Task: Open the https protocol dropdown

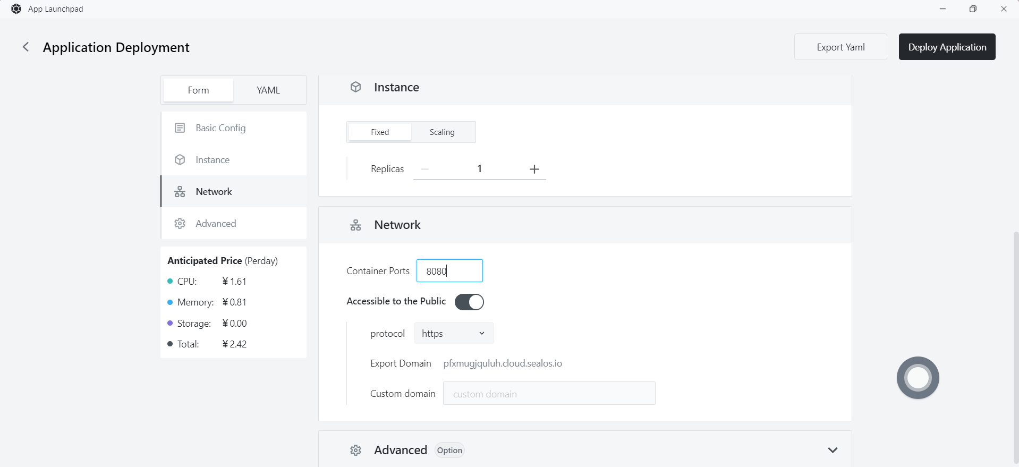Action: (x=454, y=334)
